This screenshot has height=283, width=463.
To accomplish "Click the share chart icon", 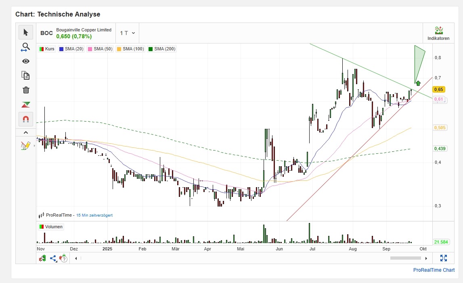I will [53, 258].
